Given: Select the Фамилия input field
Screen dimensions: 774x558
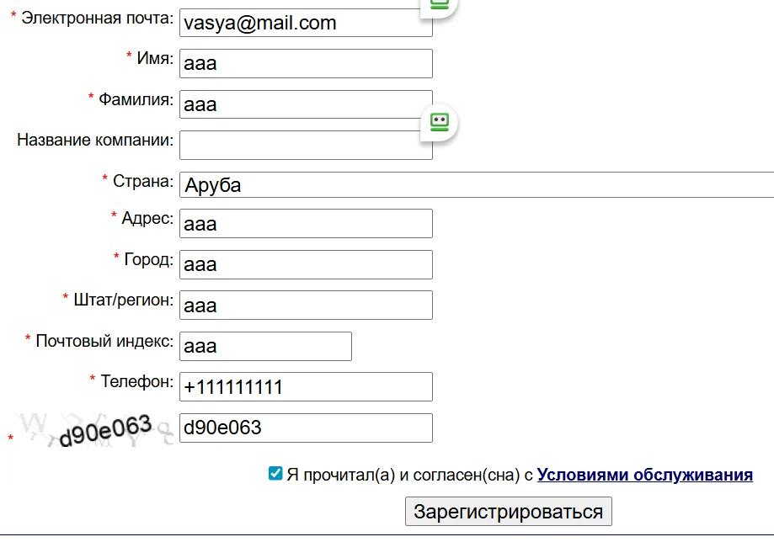Looking at the screenshot, I should coord(306,104).
